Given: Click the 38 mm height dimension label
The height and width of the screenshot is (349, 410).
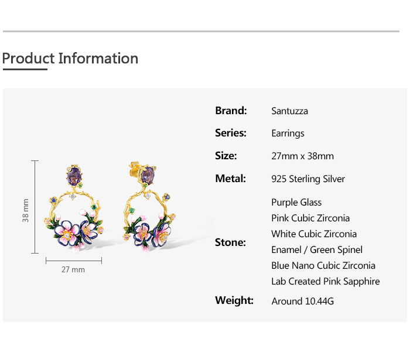Looking at the screenshot, I should (x=26, y=210).
